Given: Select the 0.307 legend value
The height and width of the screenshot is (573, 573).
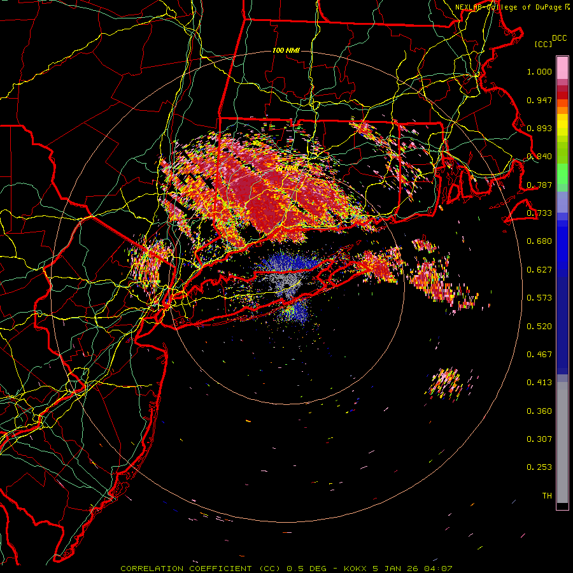Looking at the screenshot, I should [x=539, y=439].
